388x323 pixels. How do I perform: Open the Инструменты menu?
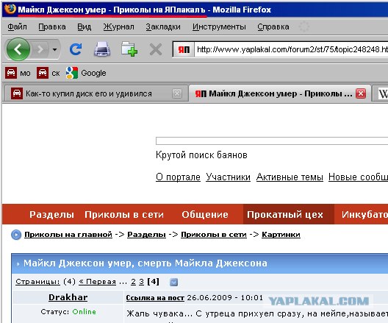pyautogui.click(x=219, y=26)
